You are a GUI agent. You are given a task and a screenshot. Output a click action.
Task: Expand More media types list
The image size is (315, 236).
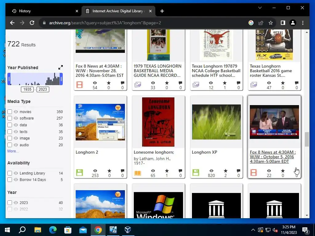pyautogui.click(x=13, y=151)
